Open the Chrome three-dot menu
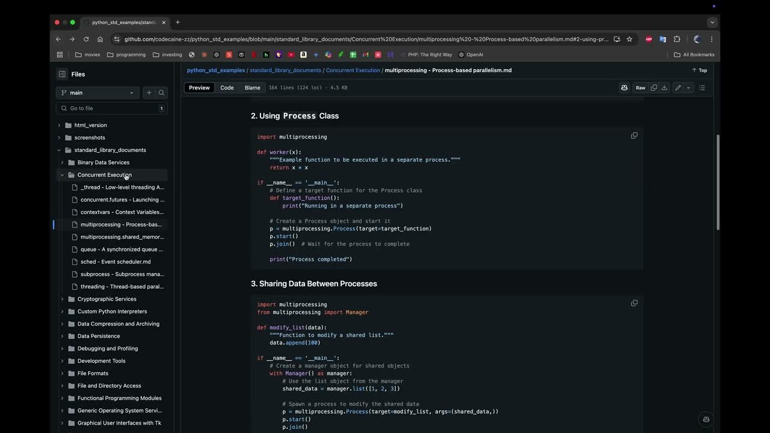Viewport: 770px width, 433px height. (712, 39)
